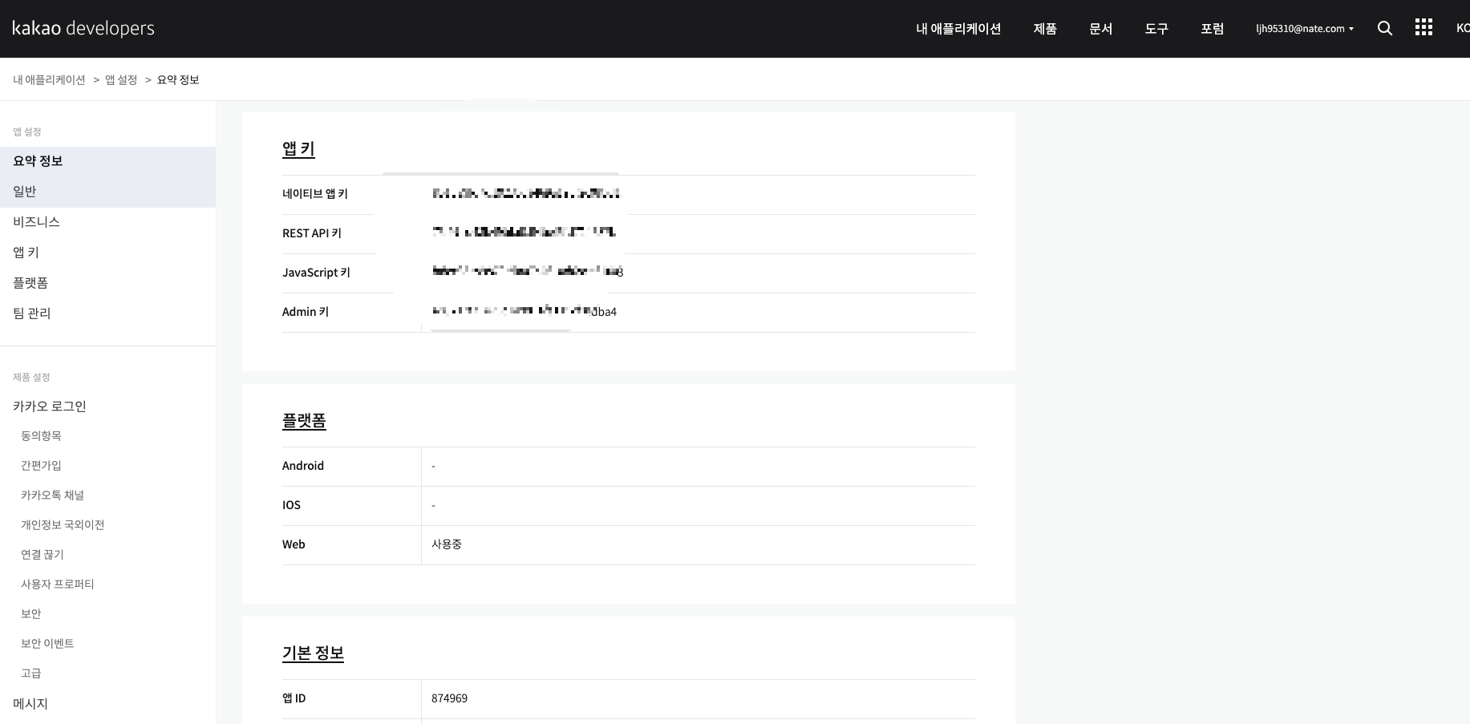Select 요약 정보 in sidebar
The image size is (1470, 724).
click(x=107, y=161)
